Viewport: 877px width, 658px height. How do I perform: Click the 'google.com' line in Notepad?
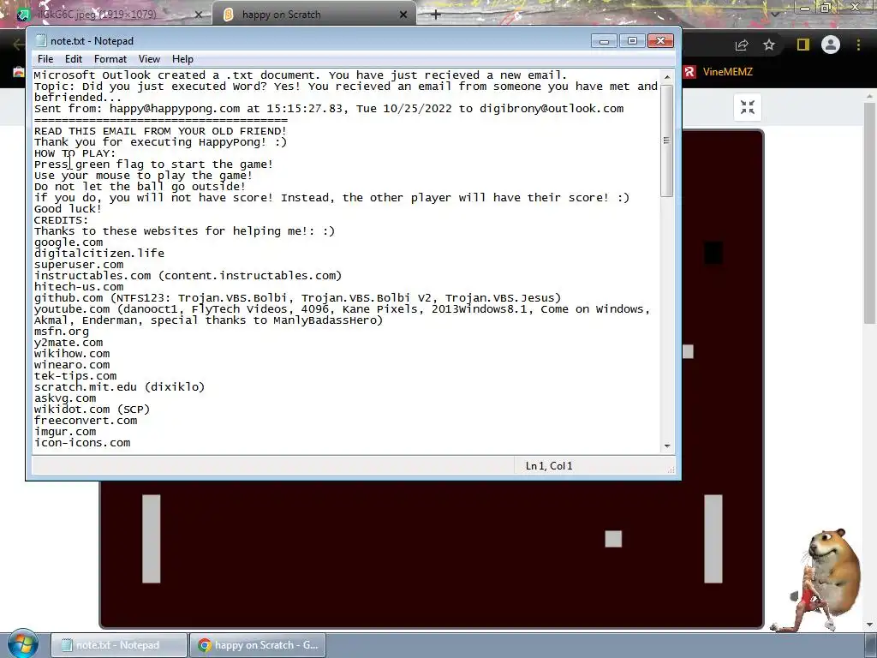pyautogui.click(x=69, y=242)
